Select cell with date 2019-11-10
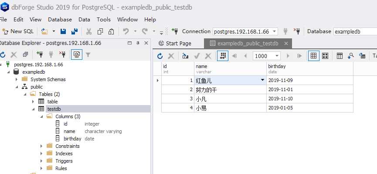The height and width of the screenshot is (174, 377). (x=310, y=99)
